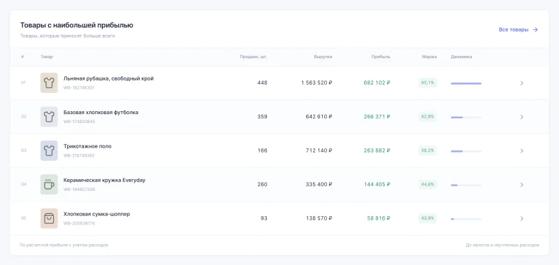Click the 45,1% margin badge

tap(428, 83)
